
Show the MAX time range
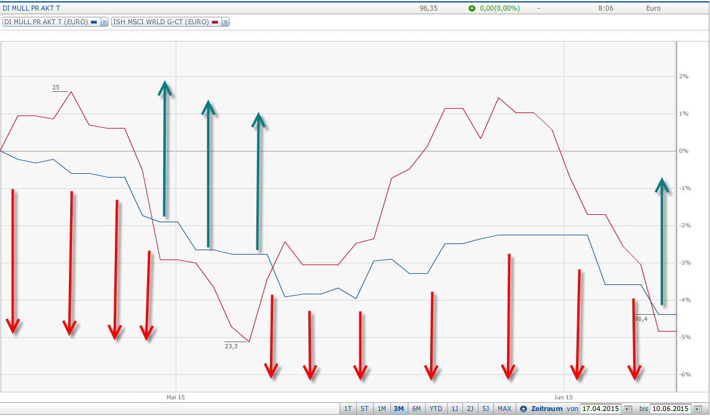505,409
